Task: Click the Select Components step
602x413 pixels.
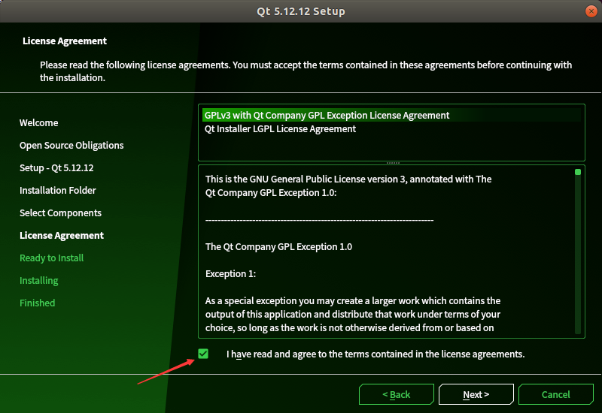Action: point(60,213)
